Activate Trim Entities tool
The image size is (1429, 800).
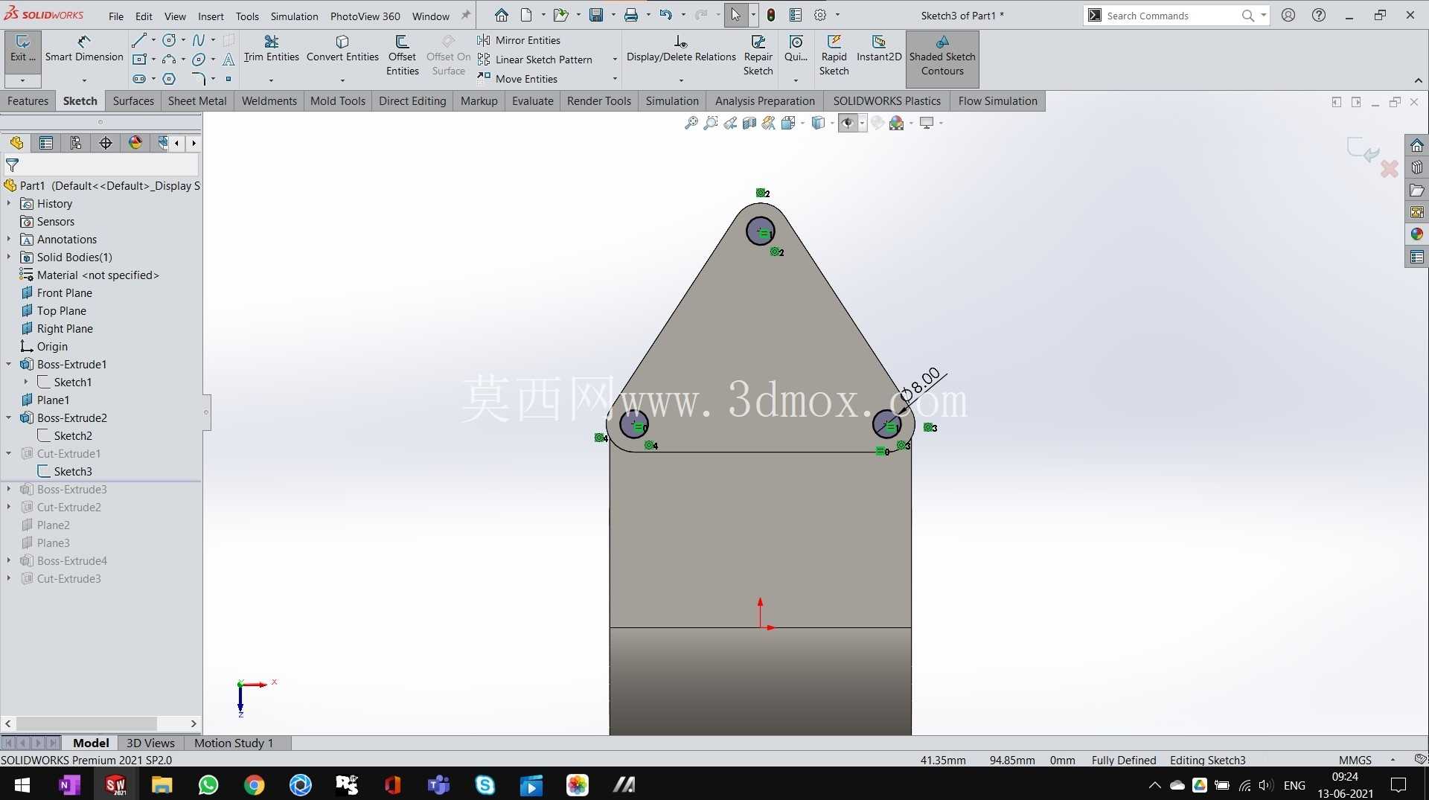(271, 49)
